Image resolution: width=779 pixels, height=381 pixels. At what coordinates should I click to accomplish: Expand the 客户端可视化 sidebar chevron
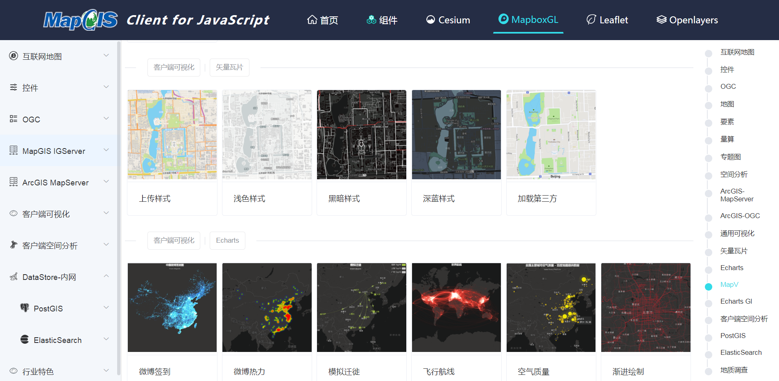[x=106, y=213]
